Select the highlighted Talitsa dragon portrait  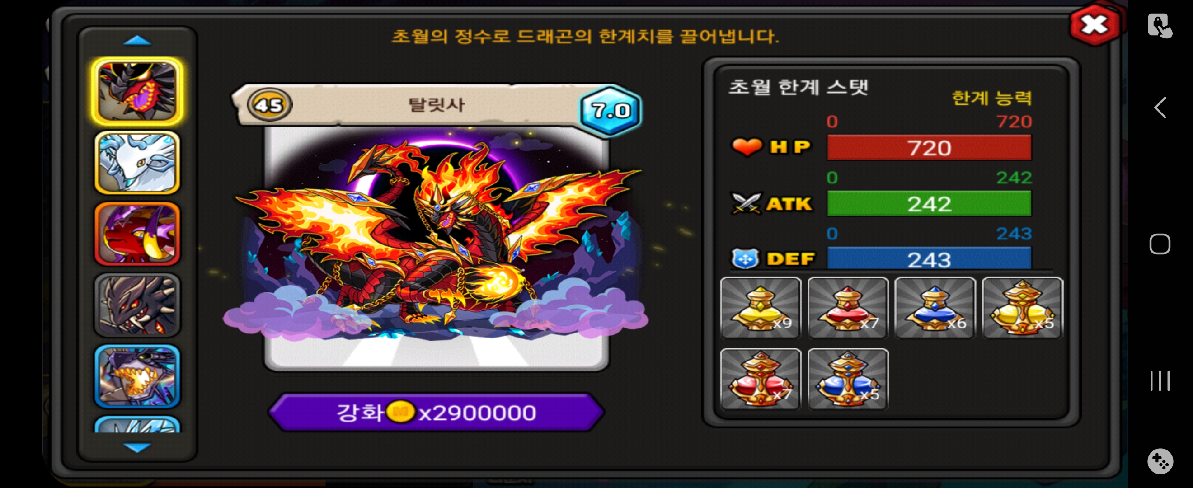(137, 91)
